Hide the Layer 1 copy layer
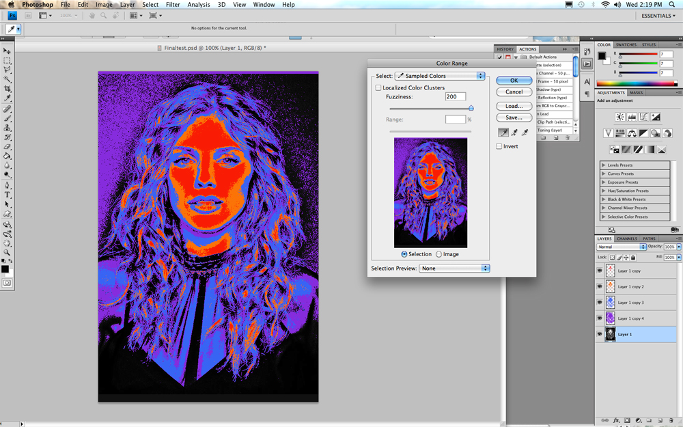Image resolution: width=683 pixels, height=427 pixels. (600, 271)
